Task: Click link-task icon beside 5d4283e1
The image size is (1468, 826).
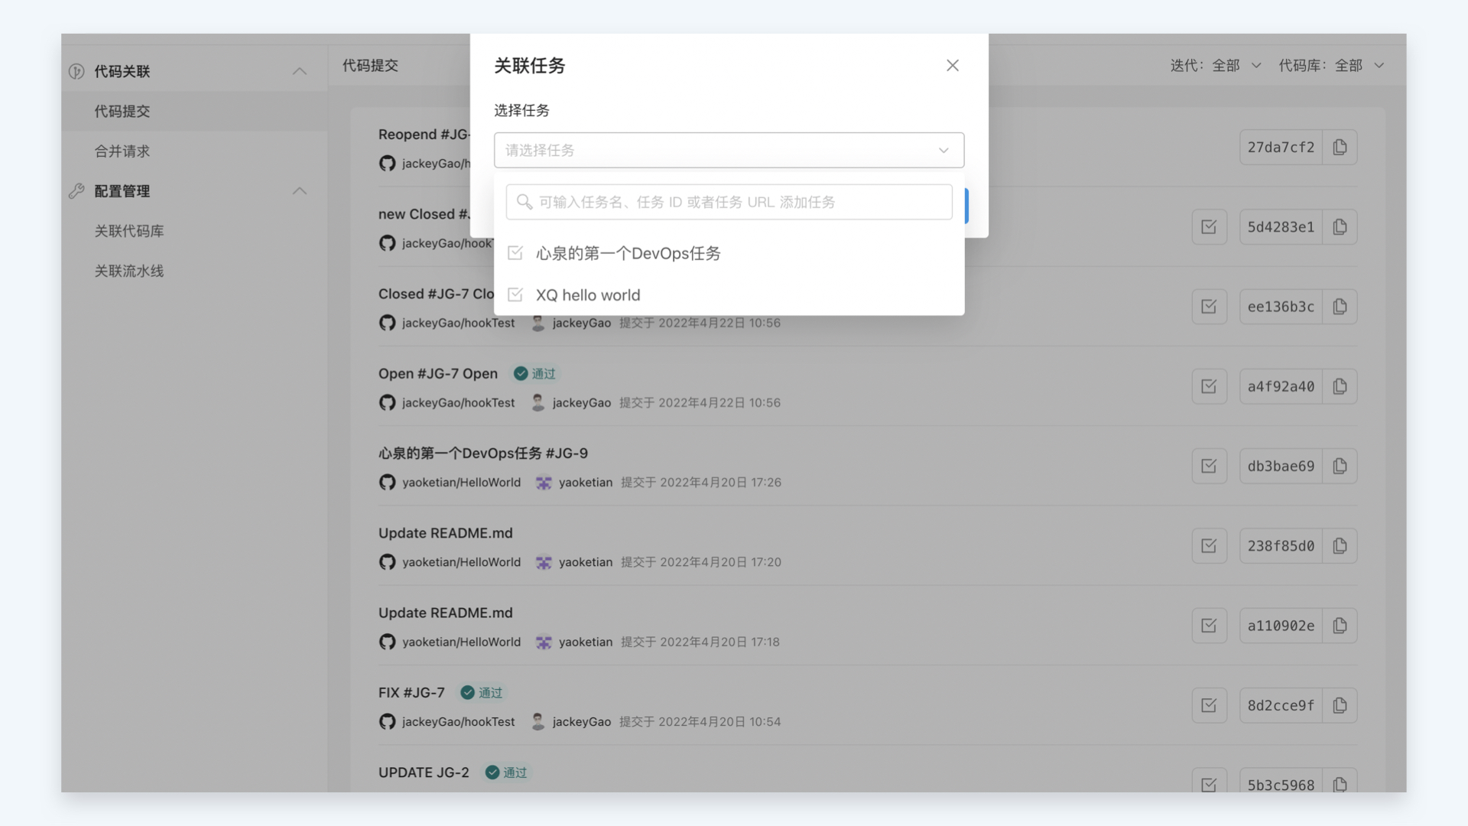Action: point(1209,227)
